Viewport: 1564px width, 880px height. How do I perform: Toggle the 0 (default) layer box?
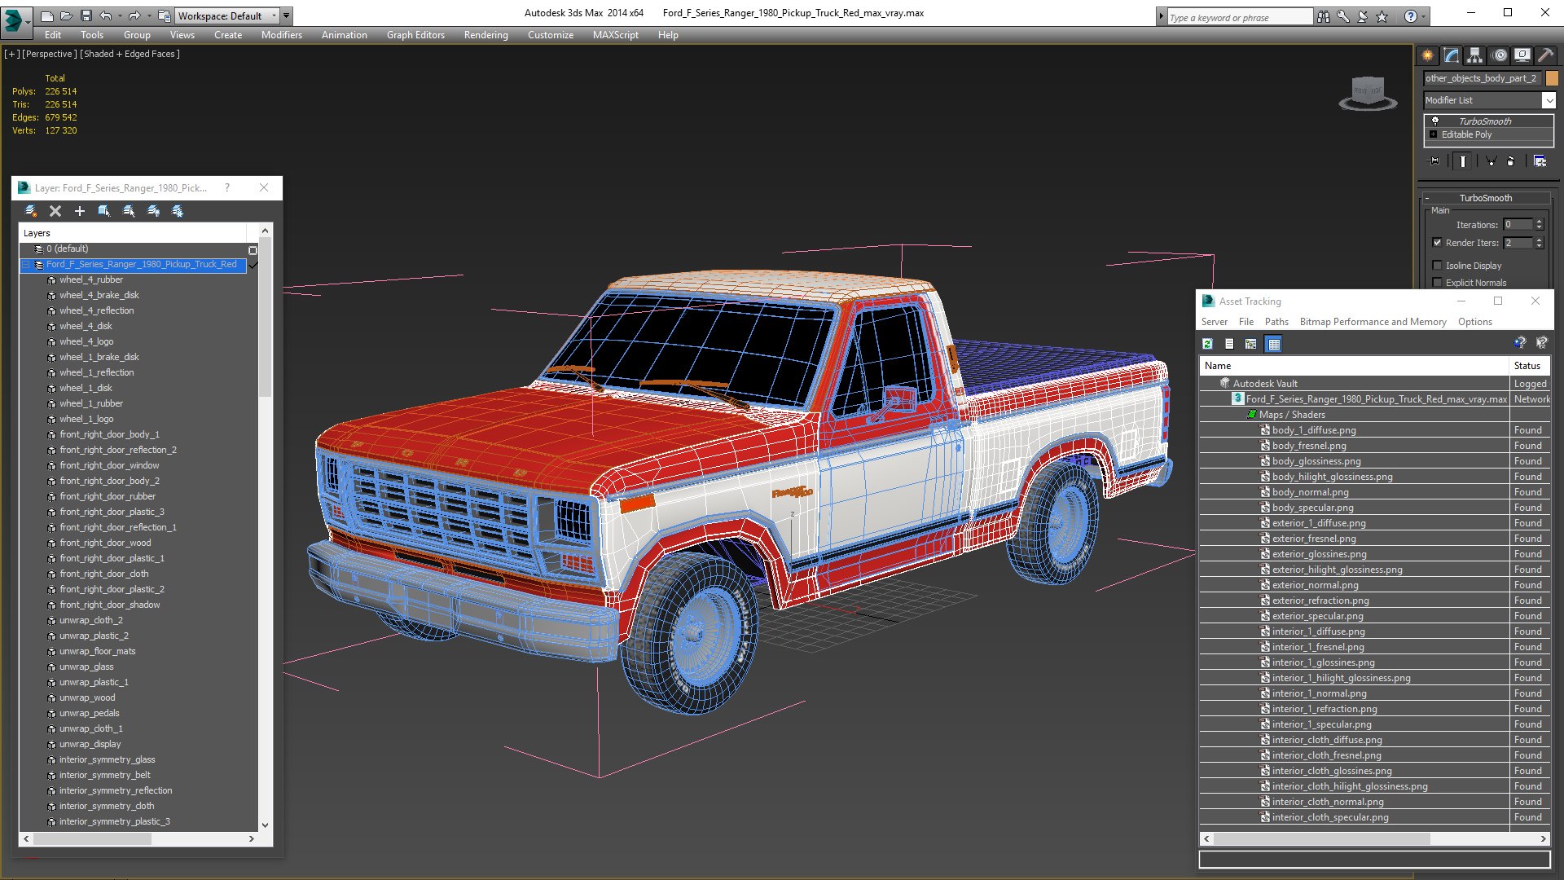[253, 249]
